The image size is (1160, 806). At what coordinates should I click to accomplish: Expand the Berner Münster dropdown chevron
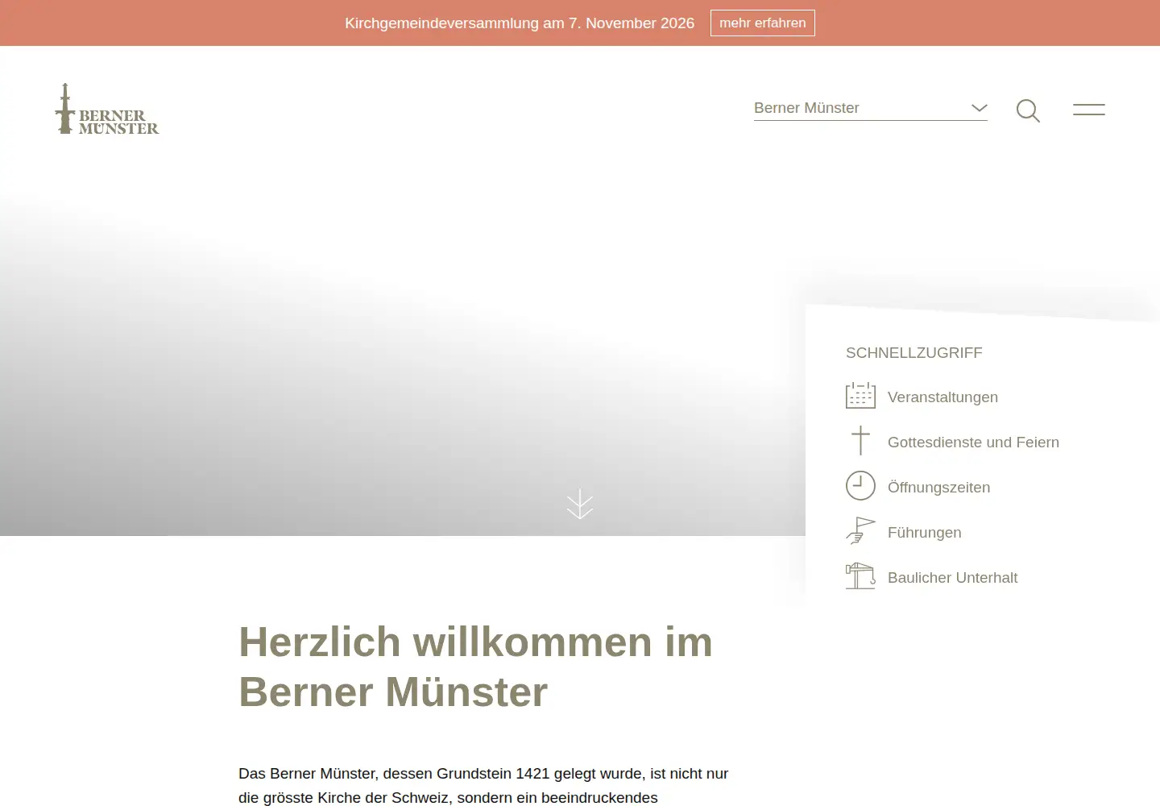pos(980,108)
